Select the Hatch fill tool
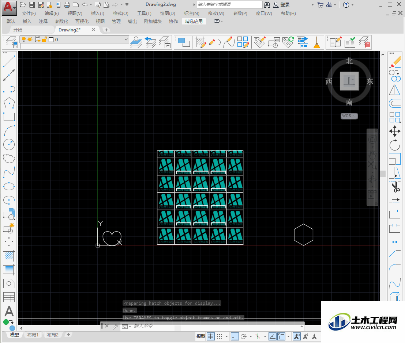 [9, 256]
